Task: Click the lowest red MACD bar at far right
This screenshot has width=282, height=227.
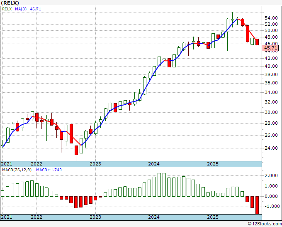Action: click(257, 205)
